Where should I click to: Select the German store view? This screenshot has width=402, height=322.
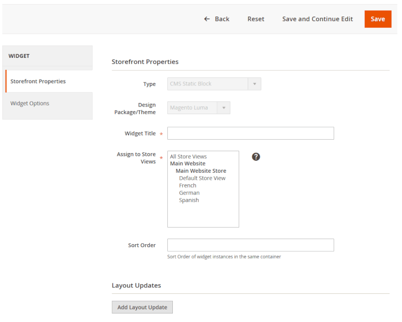click(189, 192)
